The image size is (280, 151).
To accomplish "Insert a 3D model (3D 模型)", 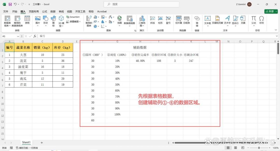I will 61,21.
